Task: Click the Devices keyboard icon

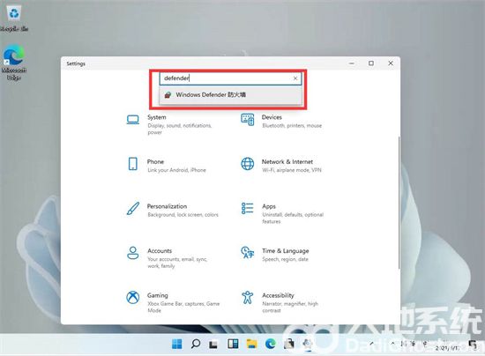Action: click(248, 120)
